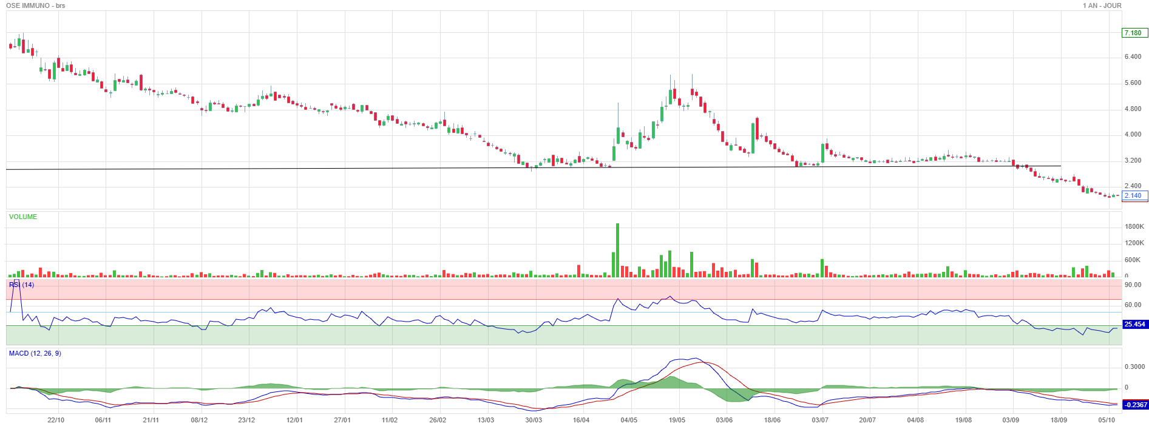This screenshot has height=426, width=1149.
Task: Click the MACD (12, 26, 9) indicator label
Action: (x=35, y=353)
